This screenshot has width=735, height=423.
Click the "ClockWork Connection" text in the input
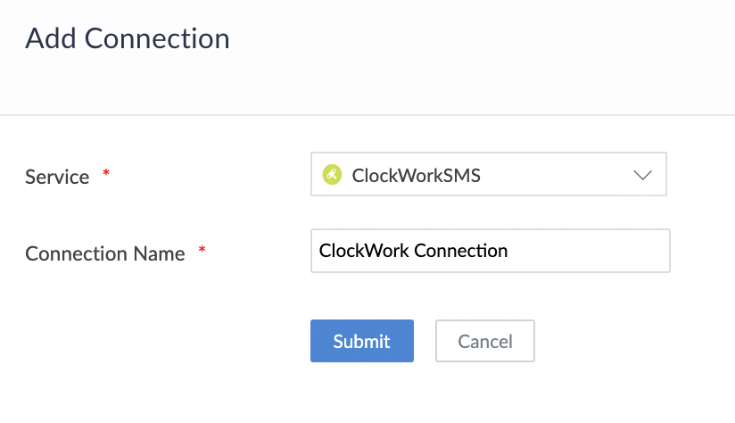pos(413,251)
